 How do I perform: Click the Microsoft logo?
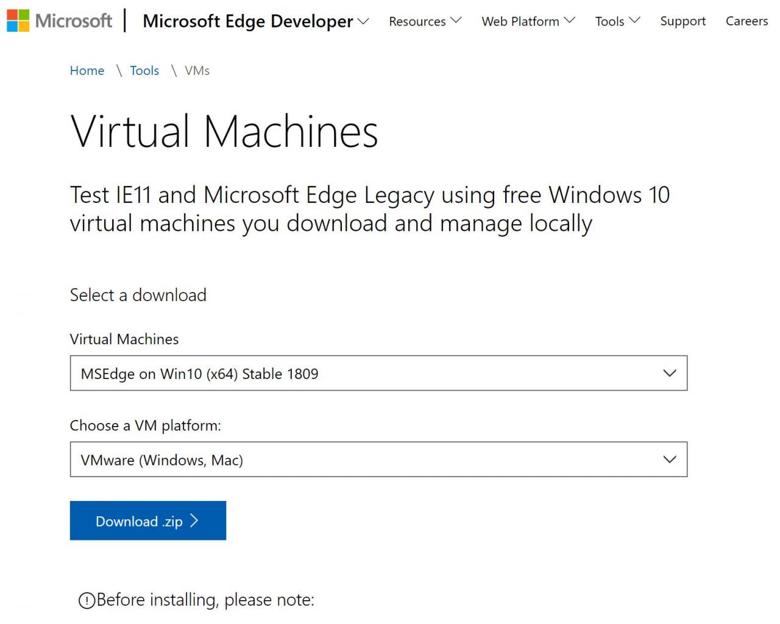[59, 21]
